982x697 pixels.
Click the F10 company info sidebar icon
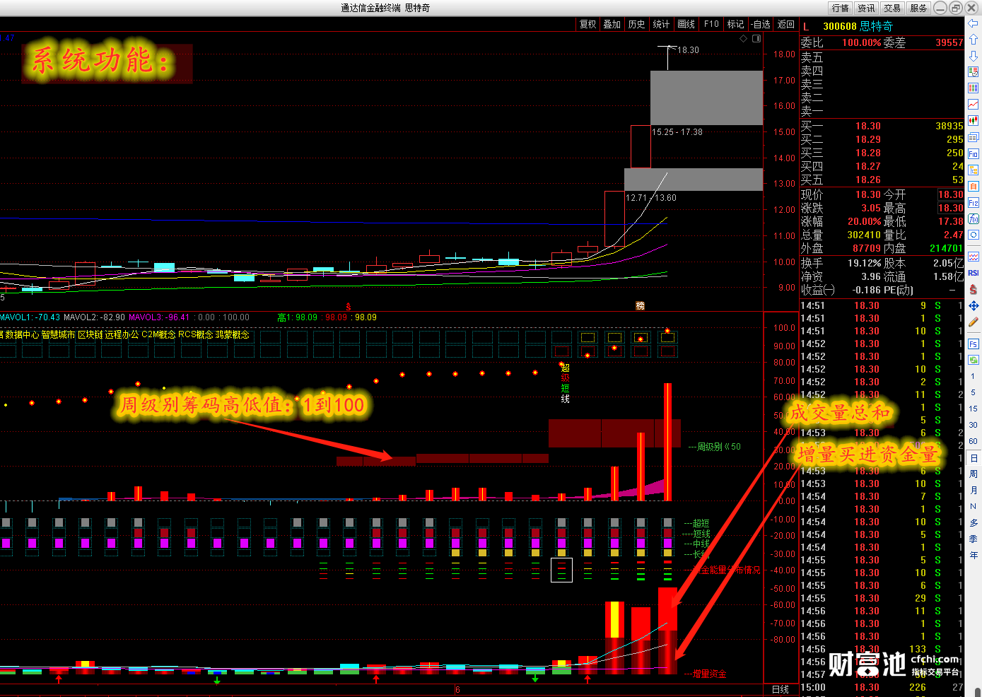[974, 153]
